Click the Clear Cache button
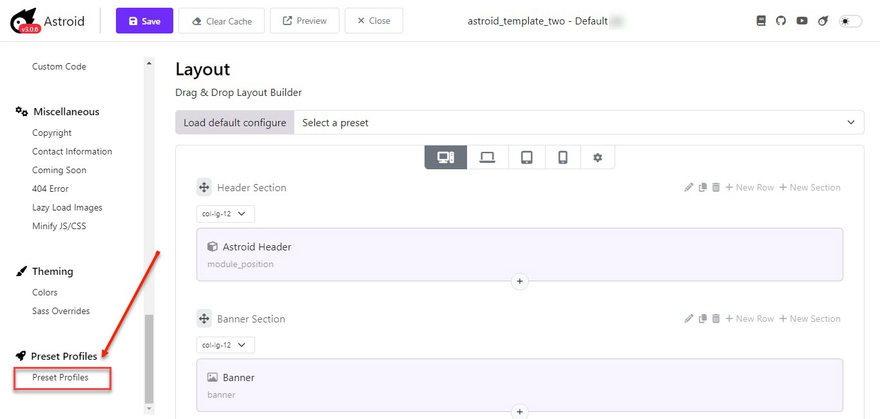 point(222,21)
